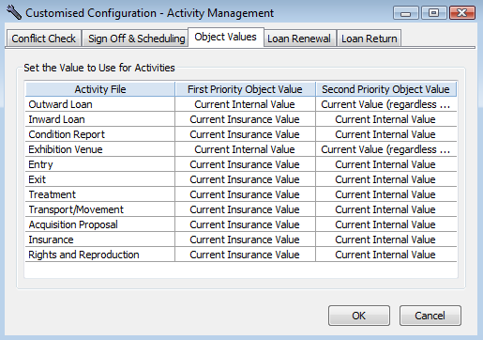The image size is (483, 340).
Task: Click Rights and Reproduction second priority value
Action: [x=385, y=255]
